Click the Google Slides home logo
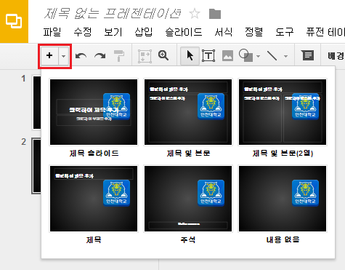Viewport: 345px width, 270px height. 14,21
